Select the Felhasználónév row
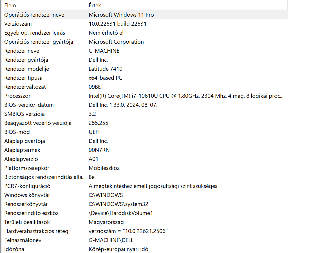 tap(146, 240)
